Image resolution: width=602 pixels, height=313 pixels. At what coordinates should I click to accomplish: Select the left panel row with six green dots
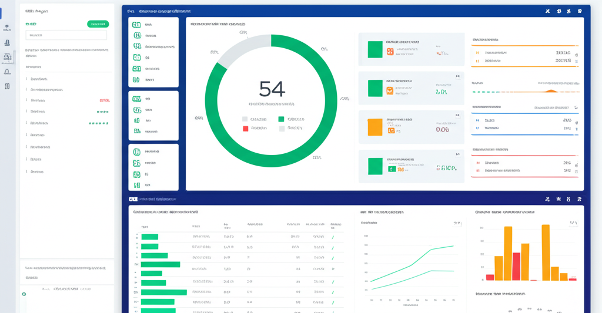68,123
